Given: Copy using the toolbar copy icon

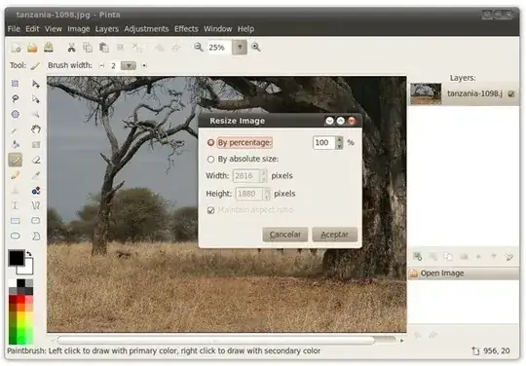Looking at the screenshot, I should pos(88,48).
